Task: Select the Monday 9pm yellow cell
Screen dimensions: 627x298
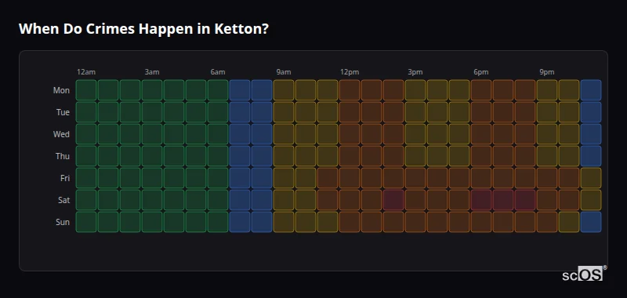Action: click(x=547, y=90)
